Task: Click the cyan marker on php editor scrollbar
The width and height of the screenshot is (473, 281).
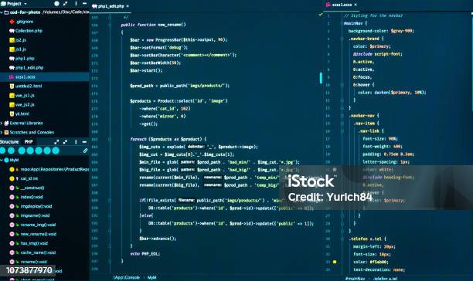Action: tap(321, 78)
